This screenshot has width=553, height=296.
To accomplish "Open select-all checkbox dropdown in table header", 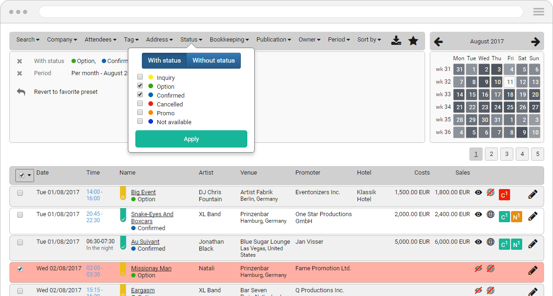I will tap(25, 176).
